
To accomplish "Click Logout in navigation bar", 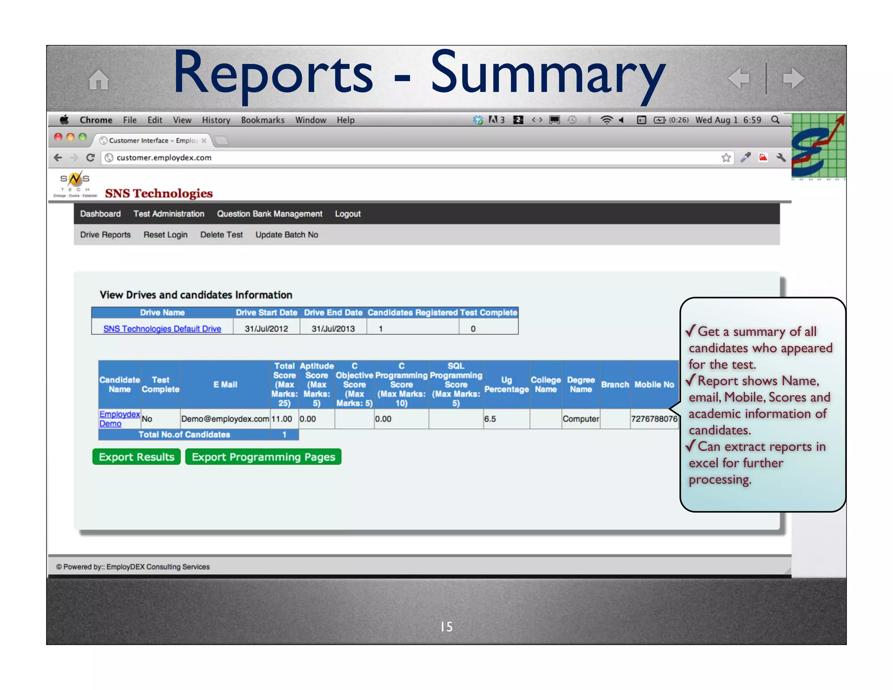I will click(348, 214).
